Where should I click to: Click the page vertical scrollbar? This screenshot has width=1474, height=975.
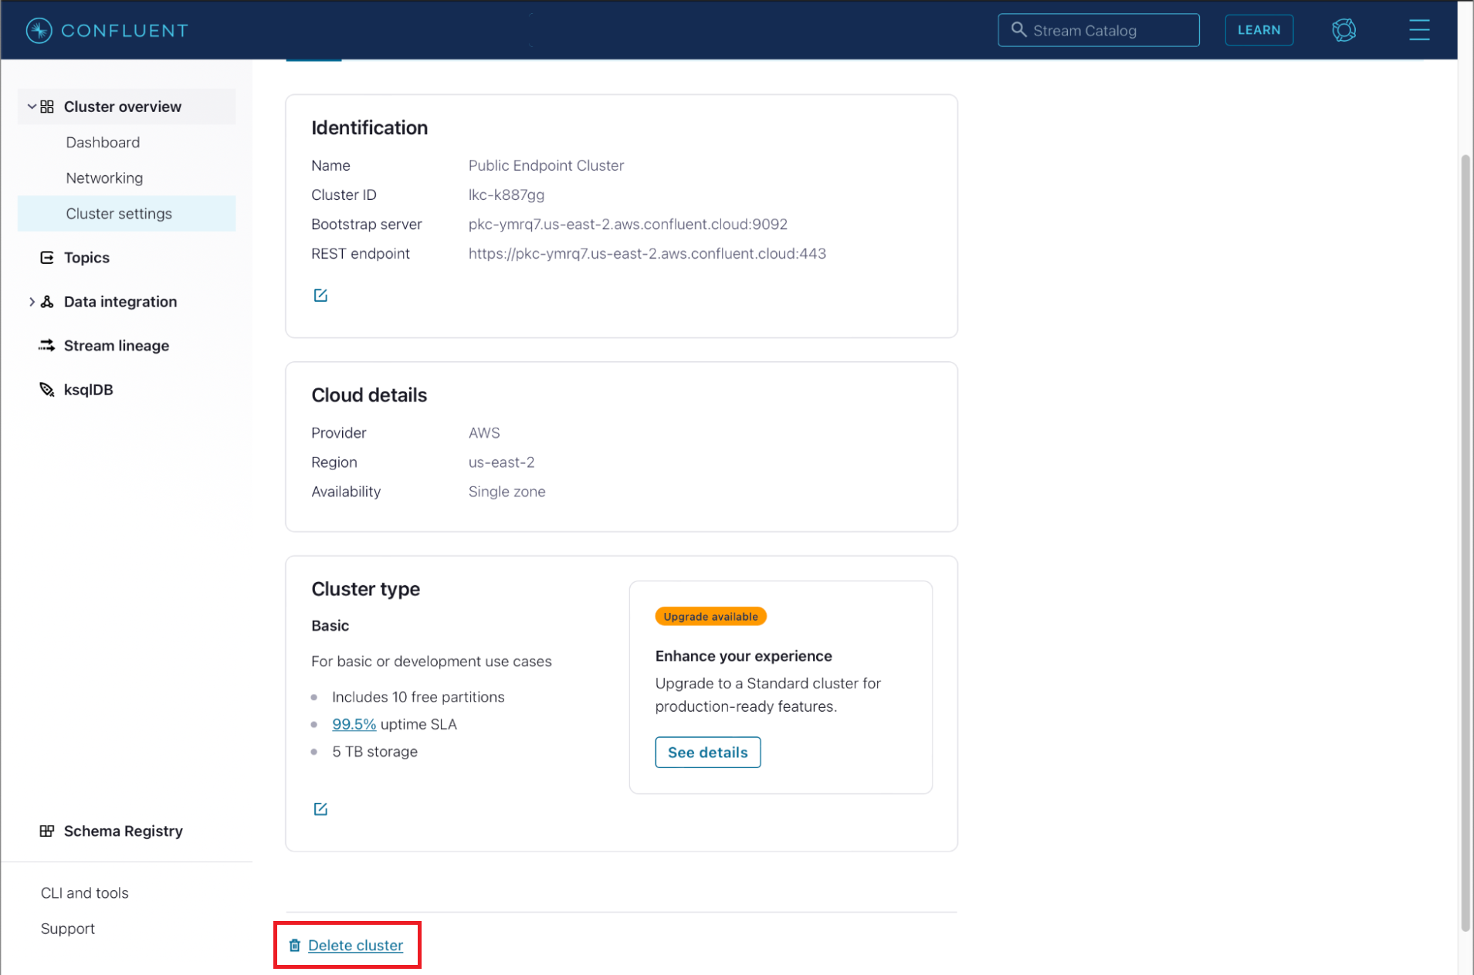point(1465,543)
